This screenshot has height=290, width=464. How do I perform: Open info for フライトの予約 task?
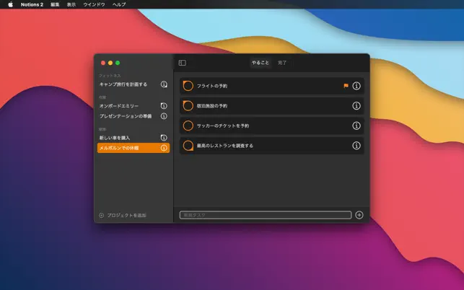point(356,86)
